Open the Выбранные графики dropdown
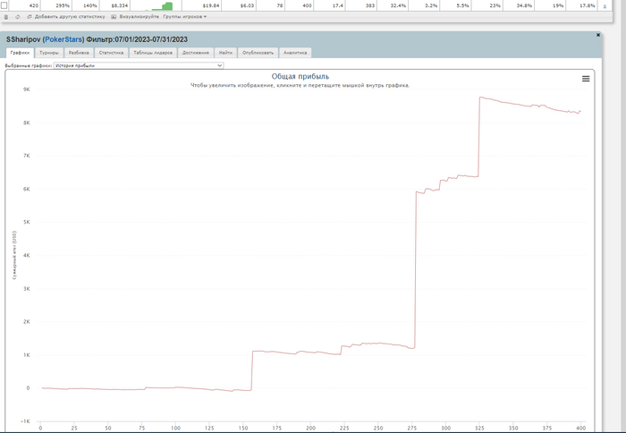Viewport: 626px width, 433px height. [x=139, y=65]
